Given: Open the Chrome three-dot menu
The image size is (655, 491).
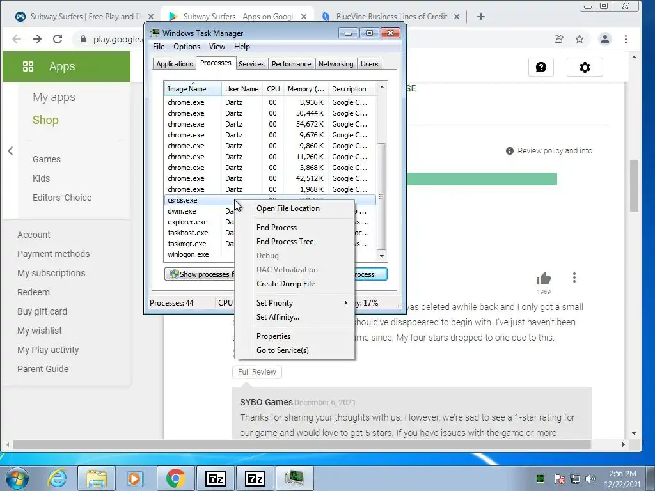Looking at the screenshot, I should (626, 39).
